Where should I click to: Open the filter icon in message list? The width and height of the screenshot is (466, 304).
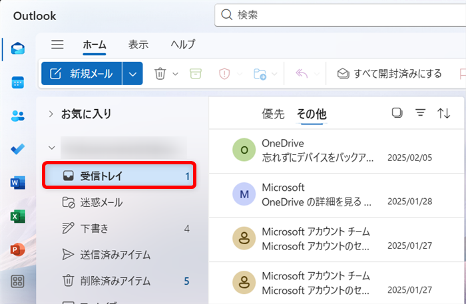420,113
